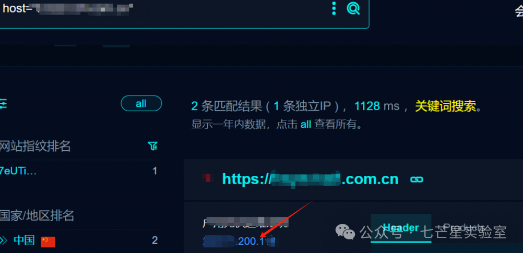The image size is (523, 253).
Task: Switch to the Header tab
Action: pos(401,228)
